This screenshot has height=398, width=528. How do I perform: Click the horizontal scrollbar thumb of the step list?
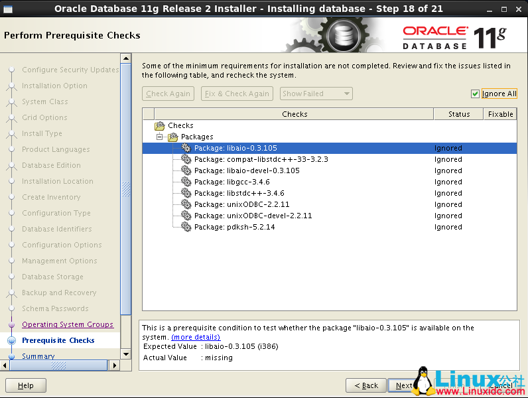click(x=58, y=365)
